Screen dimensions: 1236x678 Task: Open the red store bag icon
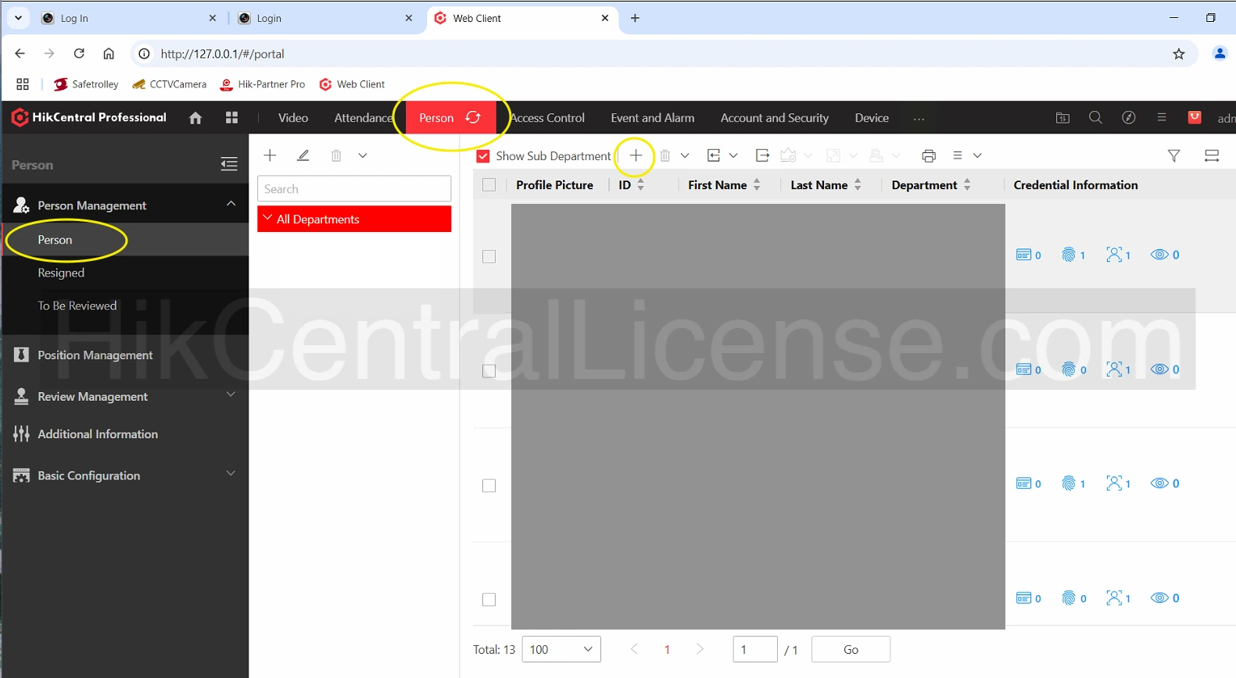tap(1195, 117)
